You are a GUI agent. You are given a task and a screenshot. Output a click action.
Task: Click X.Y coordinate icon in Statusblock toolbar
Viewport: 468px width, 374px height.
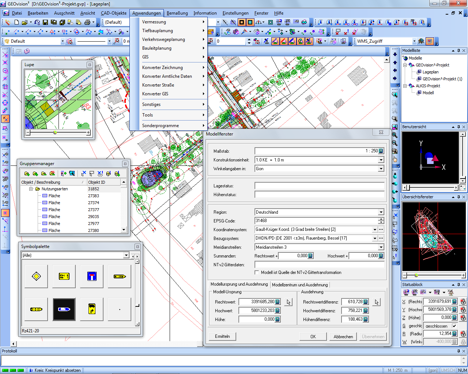[x=450, y=293]
